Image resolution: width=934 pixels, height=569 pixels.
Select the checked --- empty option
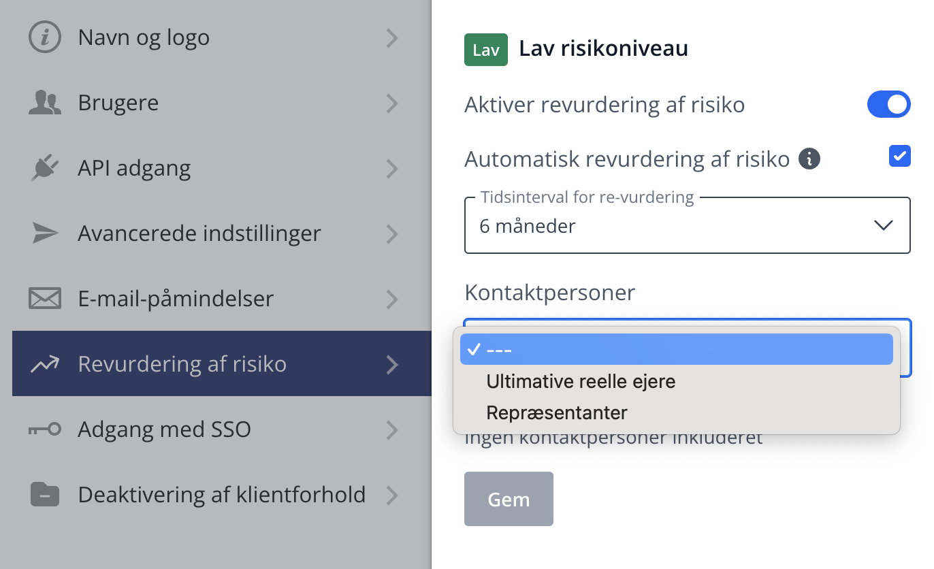[677, 349]
